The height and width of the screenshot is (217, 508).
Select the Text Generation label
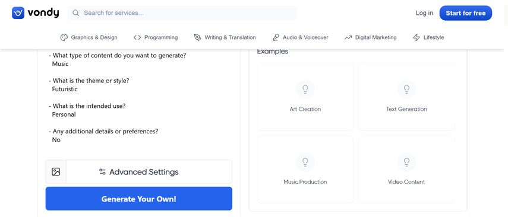click(x=406, y=109)
